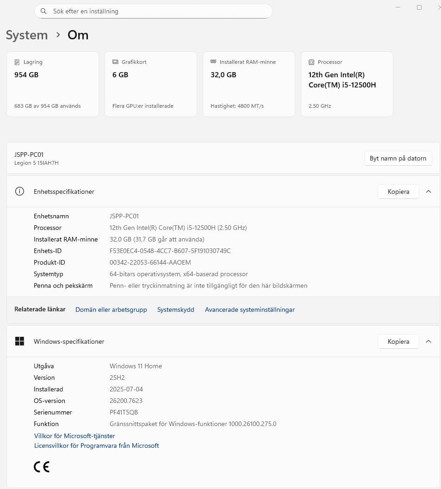Screen dimensions: 441x489
Task: Focus the Sök efter en inställning field
Action: 157,11
